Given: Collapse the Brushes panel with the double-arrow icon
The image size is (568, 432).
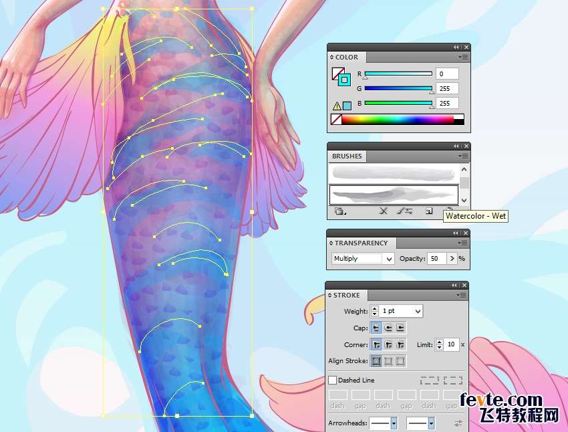Looking at the screenshot, I should click(x=456, y=146).
